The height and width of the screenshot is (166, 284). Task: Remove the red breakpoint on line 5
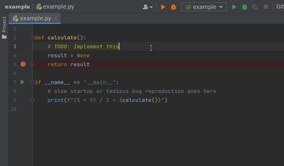[23, 64]
